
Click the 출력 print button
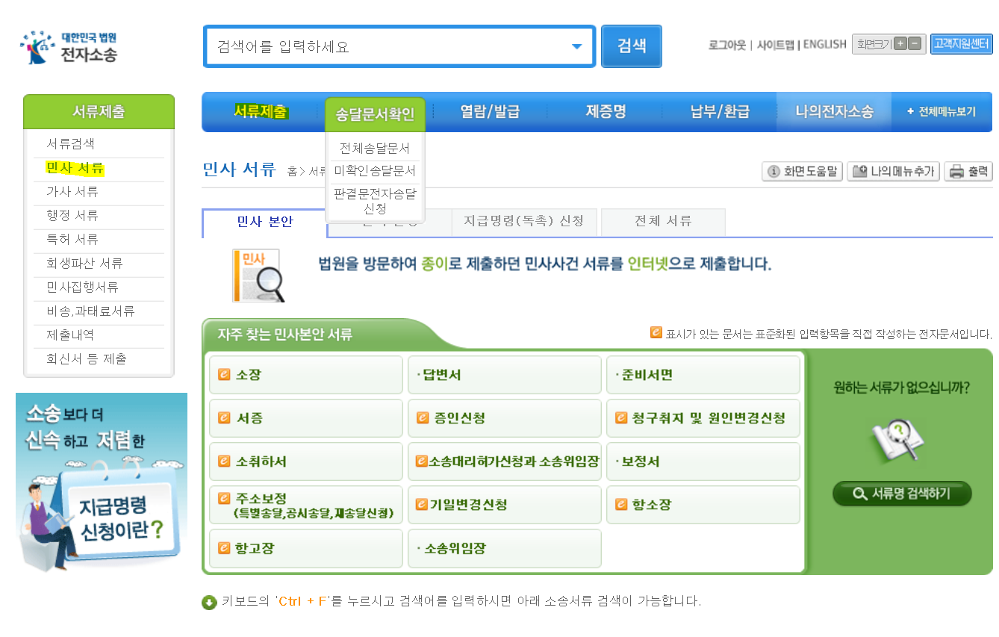pos(968,172)
